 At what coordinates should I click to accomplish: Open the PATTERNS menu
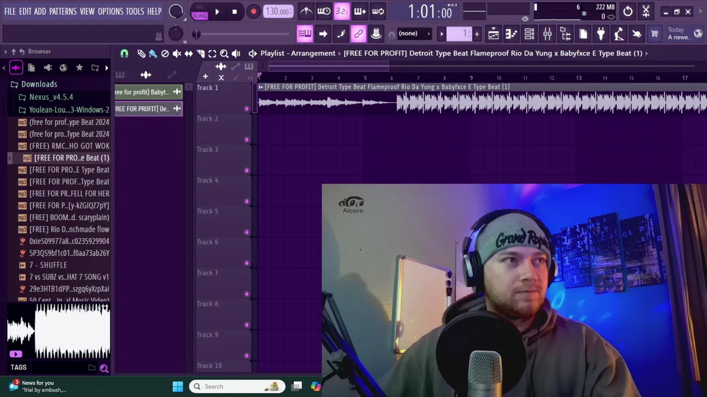point(63,12)
